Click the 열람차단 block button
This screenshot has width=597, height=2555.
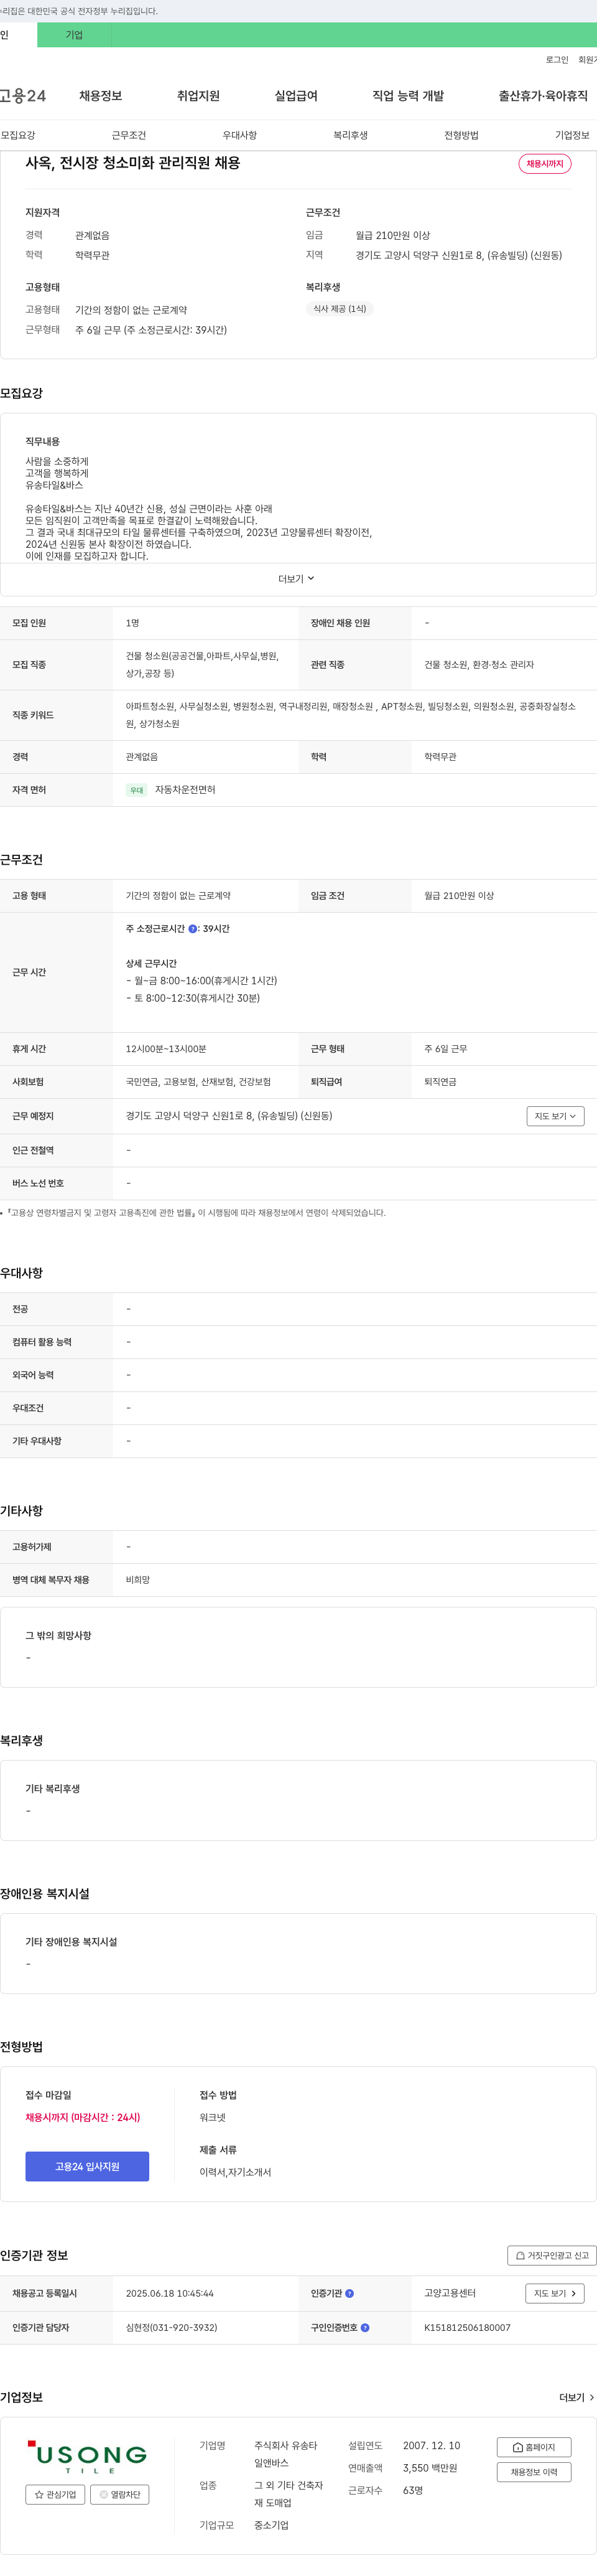(120, 2493)
